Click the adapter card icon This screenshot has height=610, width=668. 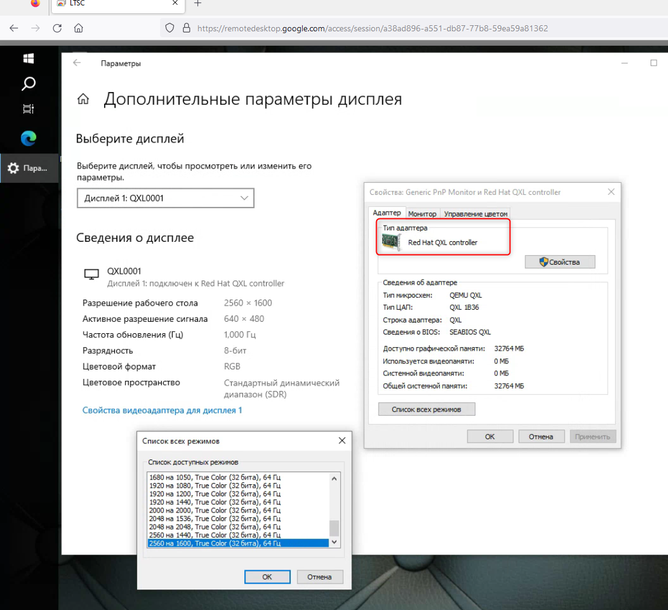coord(392,242)
